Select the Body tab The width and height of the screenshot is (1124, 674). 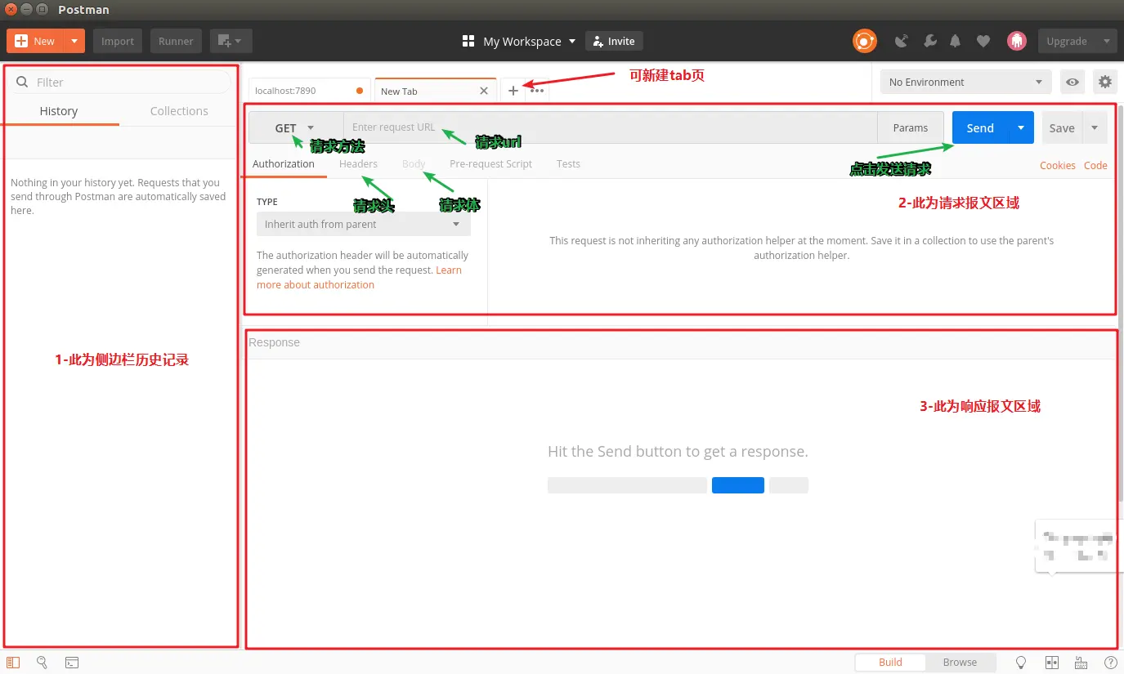click(x=414, y=164)
